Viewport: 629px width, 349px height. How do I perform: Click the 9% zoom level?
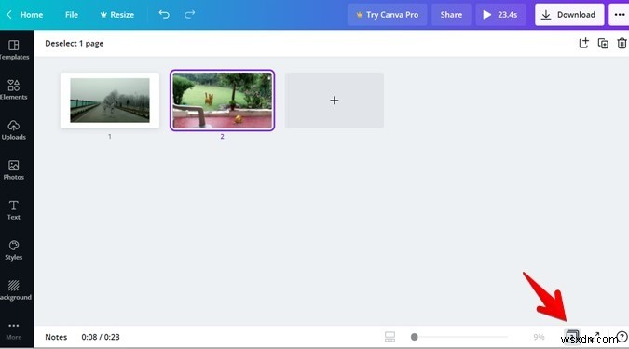coord(539,337)
